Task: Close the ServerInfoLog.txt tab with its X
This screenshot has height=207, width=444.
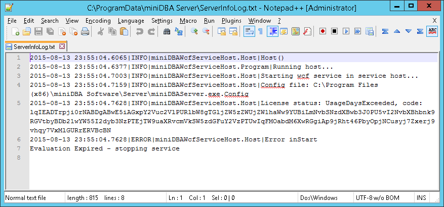Action: pos(62,46)
